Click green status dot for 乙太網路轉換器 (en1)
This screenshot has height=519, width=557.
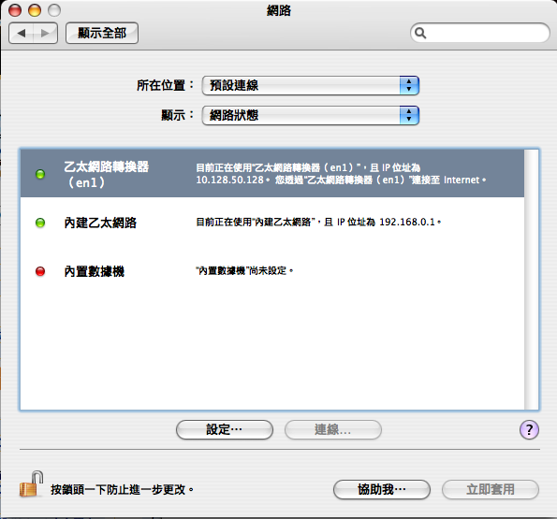pyautogui.click(x=40, y=174)
